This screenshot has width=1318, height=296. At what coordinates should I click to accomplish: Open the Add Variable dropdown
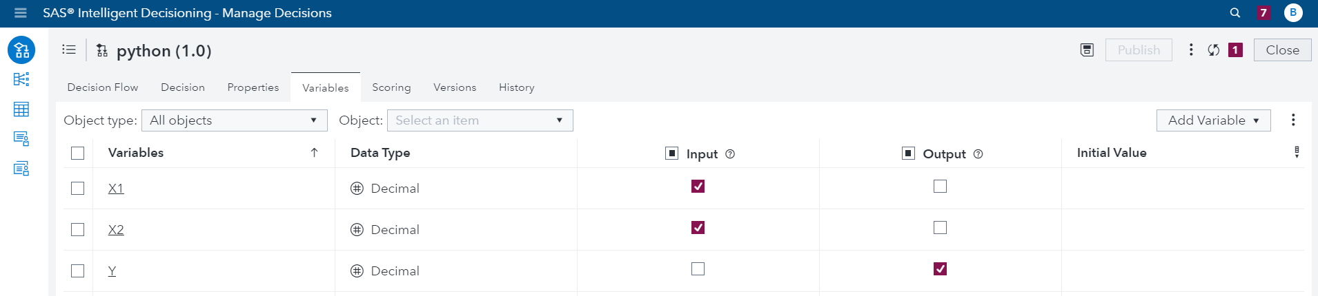[1213, 120]
